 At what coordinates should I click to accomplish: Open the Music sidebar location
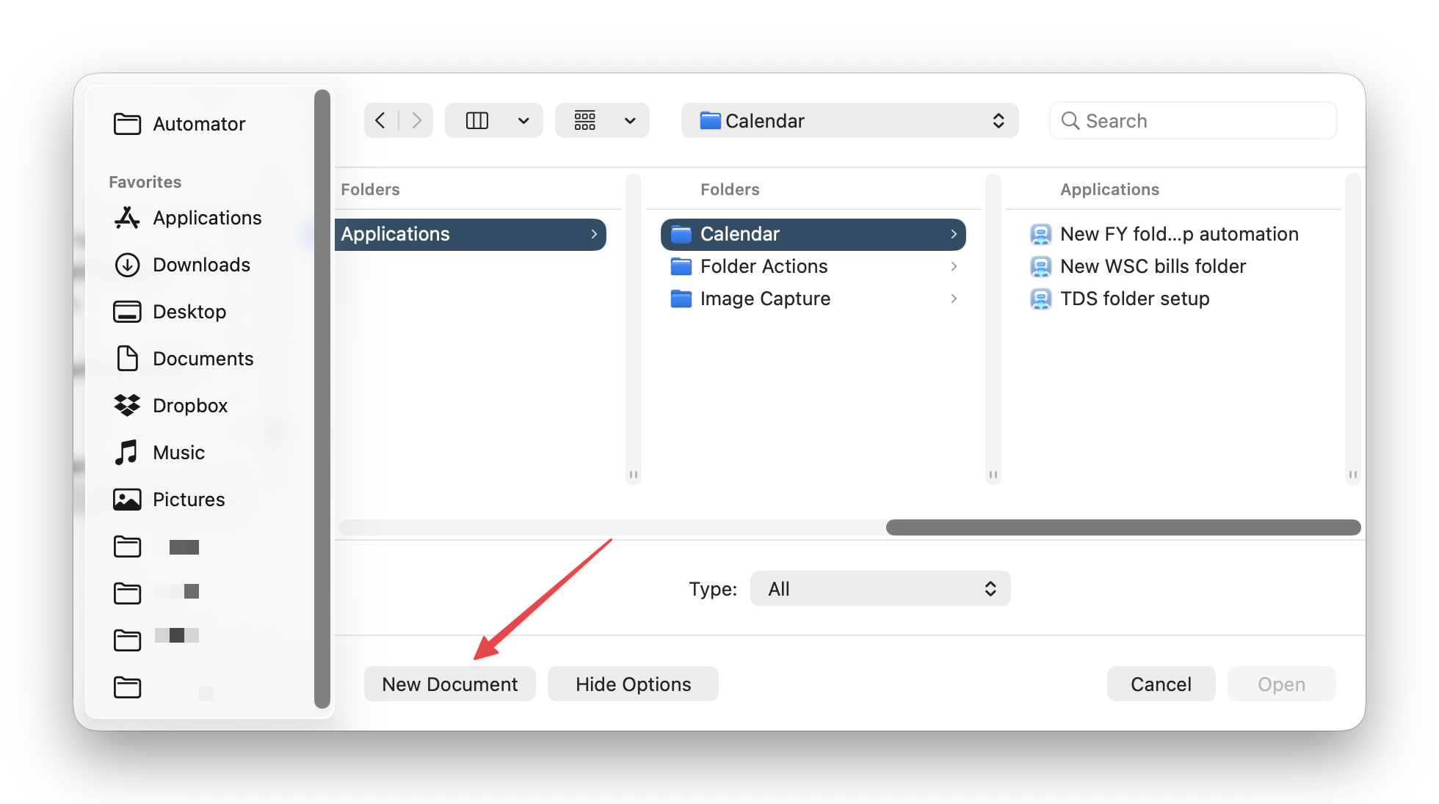[x=178, y=452]
